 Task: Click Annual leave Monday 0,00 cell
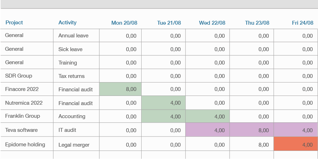click(120, 36)
